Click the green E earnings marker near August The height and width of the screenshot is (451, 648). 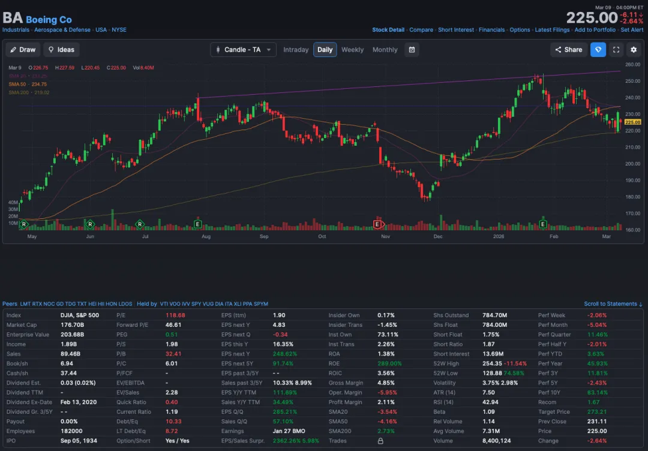pyautogui.click(x=197, y=224)
